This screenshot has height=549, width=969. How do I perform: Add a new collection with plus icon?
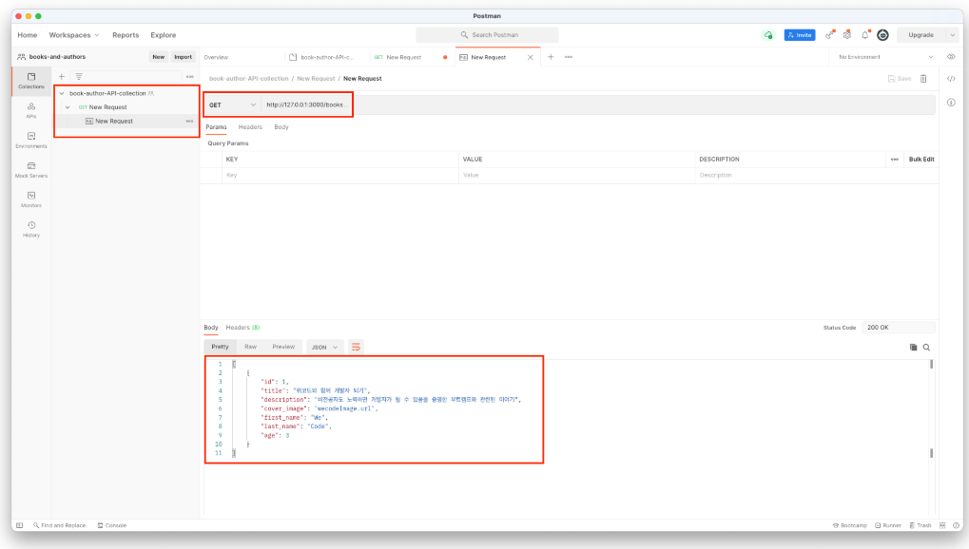61,77
